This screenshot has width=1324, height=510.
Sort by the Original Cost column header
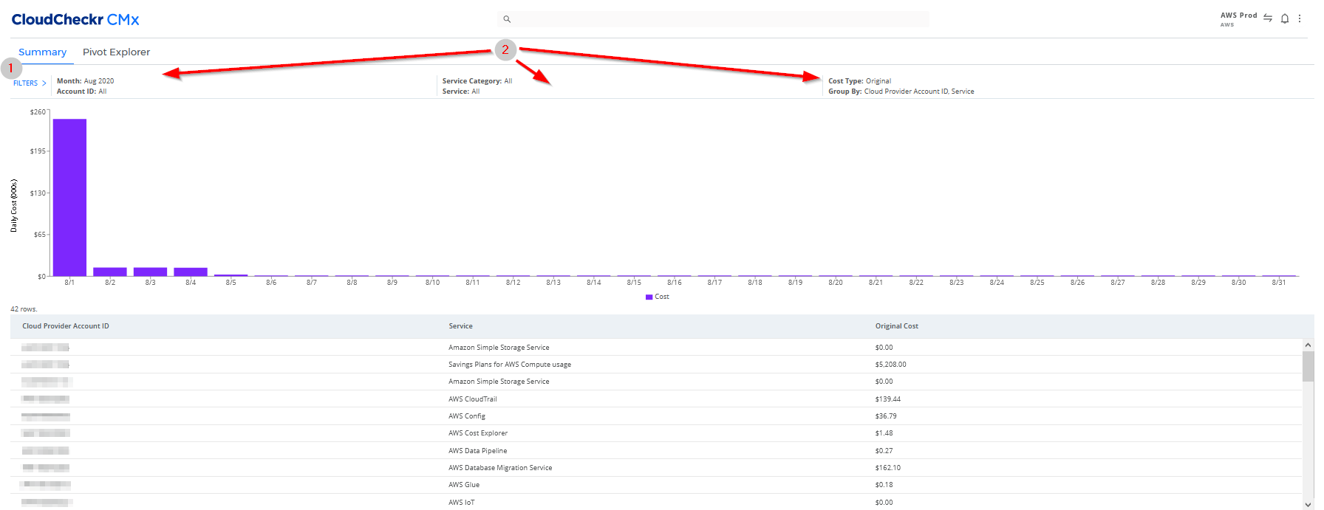(897, 326)
